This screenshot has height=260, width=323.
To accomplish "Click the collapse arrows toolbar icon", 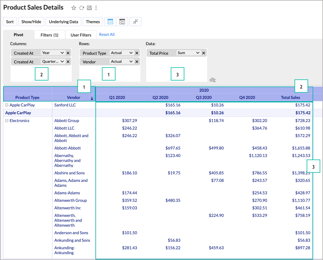I will (x=135, y=22).
